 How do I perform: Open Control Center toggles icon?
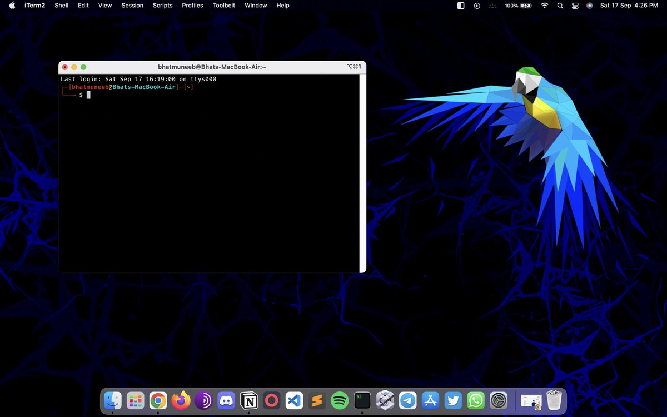coord(575,6)
